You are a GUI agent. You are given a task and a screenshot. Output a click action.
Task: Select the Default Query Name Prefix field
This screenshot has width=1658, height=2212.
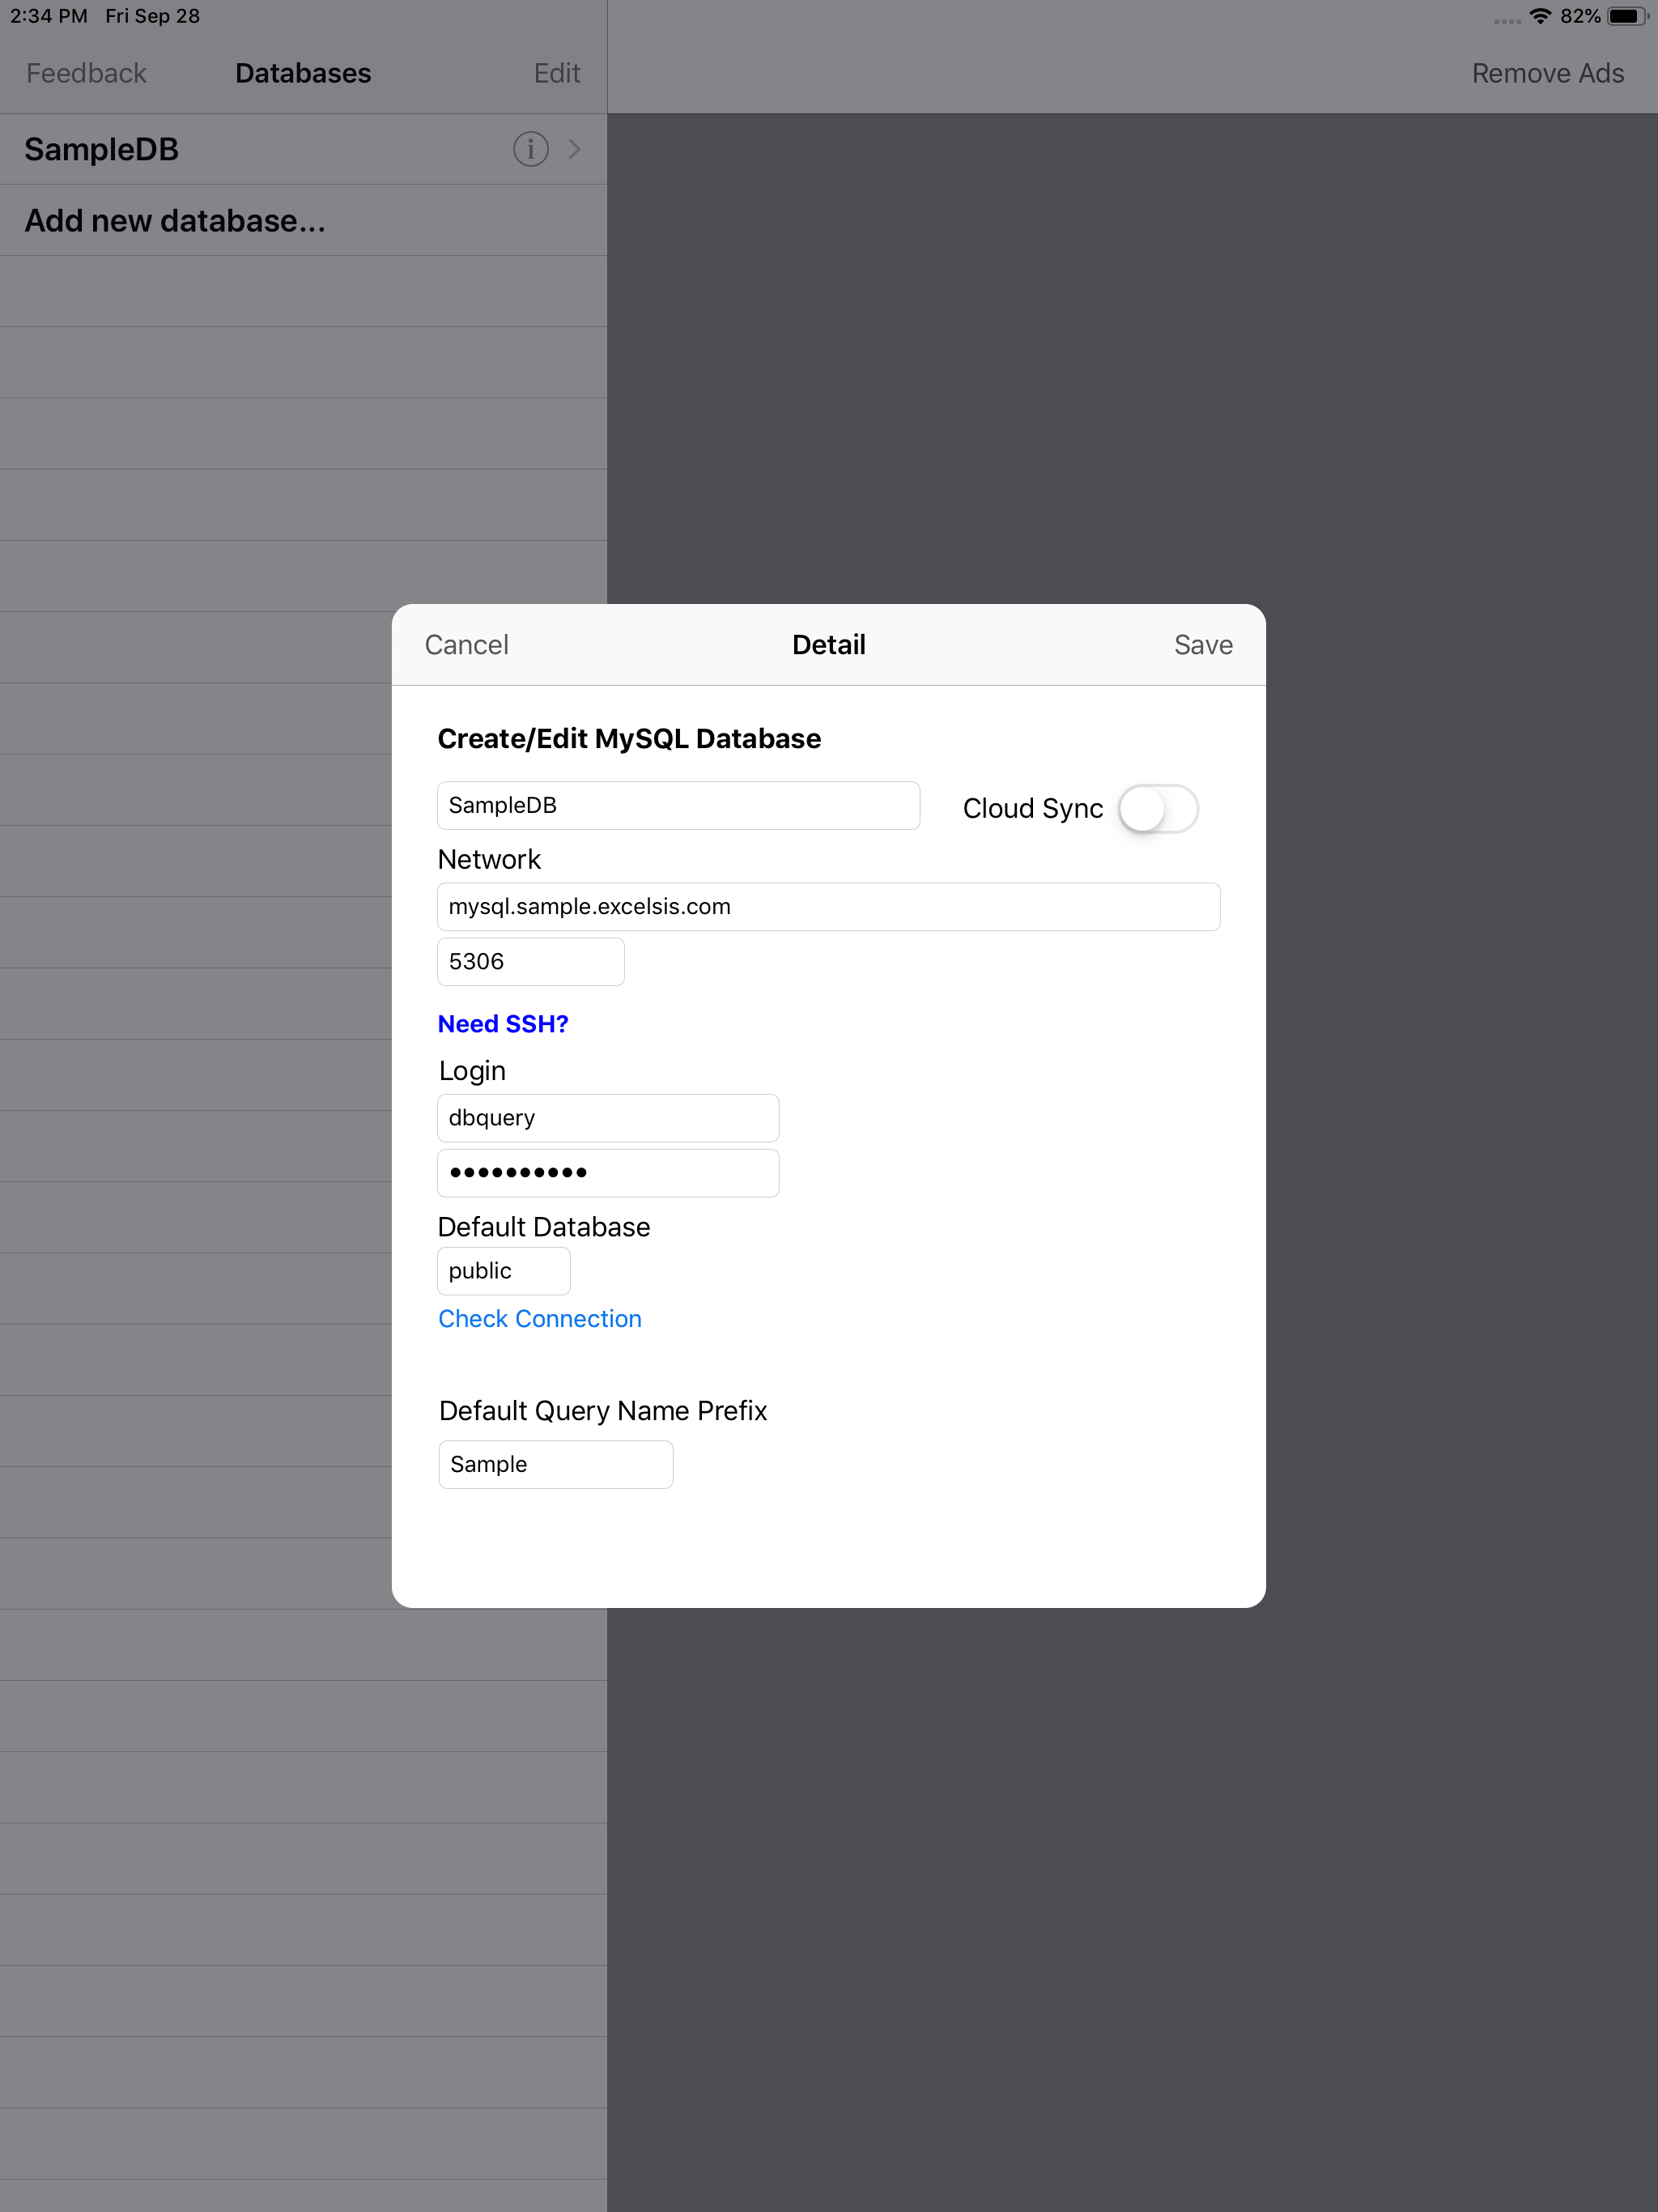coord(555,1464)
